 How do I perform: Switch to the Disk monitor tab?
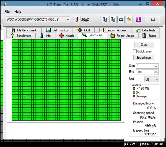point(57,30)
